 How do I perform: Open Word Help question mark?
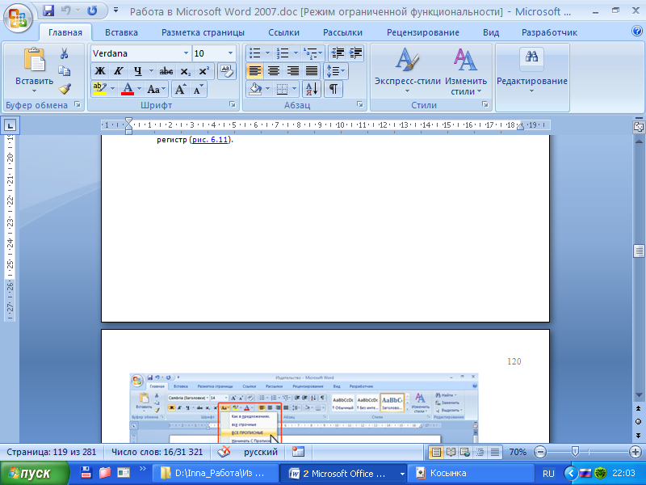pyautogui.click(x=637, y=31)
